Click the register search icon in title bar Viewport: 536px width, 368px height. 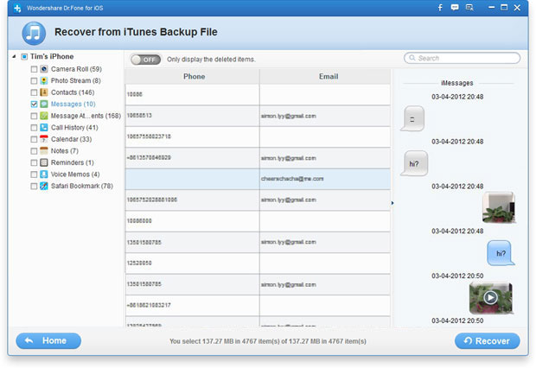click(x=469, y=7)
